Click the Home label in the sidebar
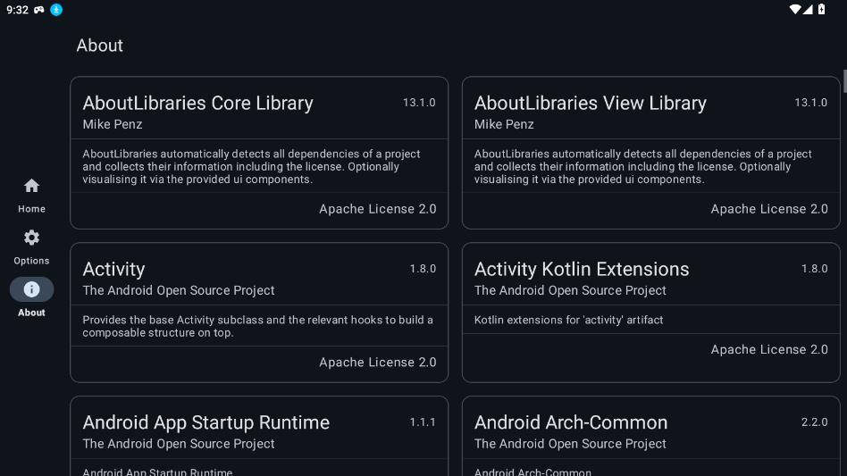 [x=31, y=209]
